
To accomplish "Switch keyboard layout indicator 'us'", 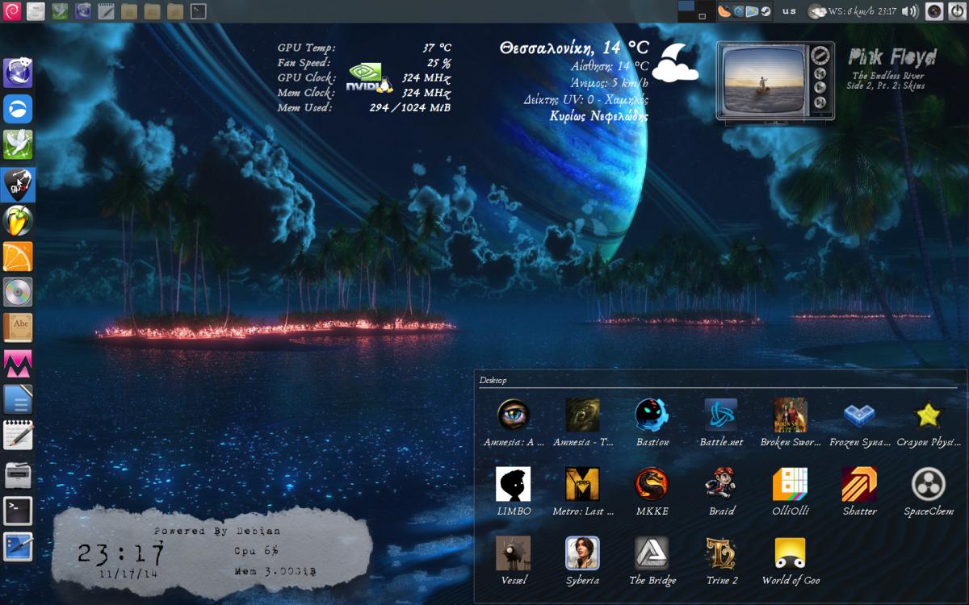I will pyautogui.click(x=790, y=11).
